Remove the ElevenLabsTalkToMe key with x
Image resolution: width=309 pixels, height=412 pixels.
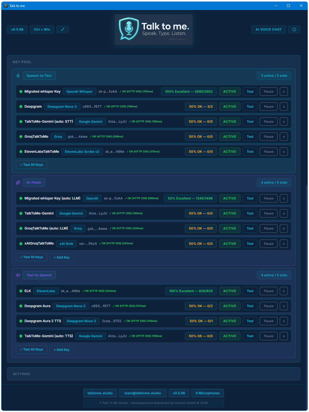[x=284, y=152]
